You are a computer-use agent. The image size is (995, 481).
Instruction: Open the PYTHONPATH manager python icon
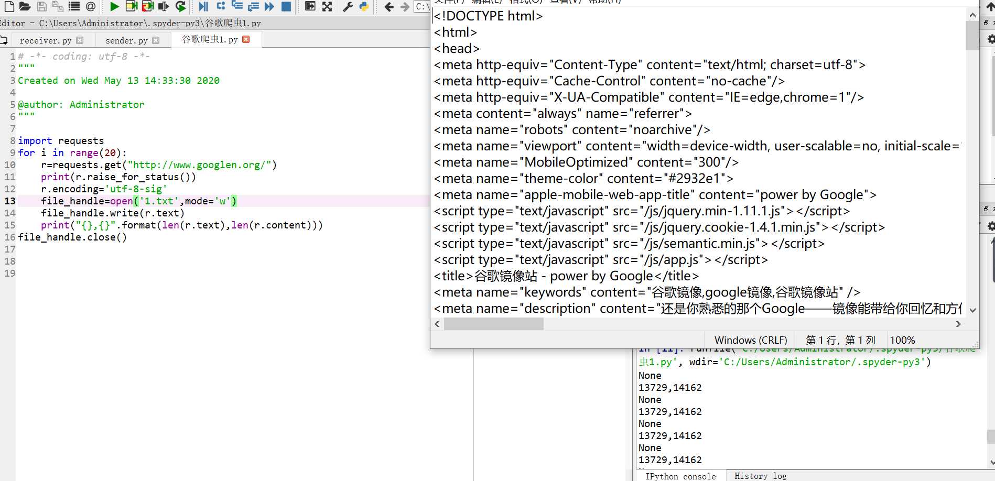364,6
